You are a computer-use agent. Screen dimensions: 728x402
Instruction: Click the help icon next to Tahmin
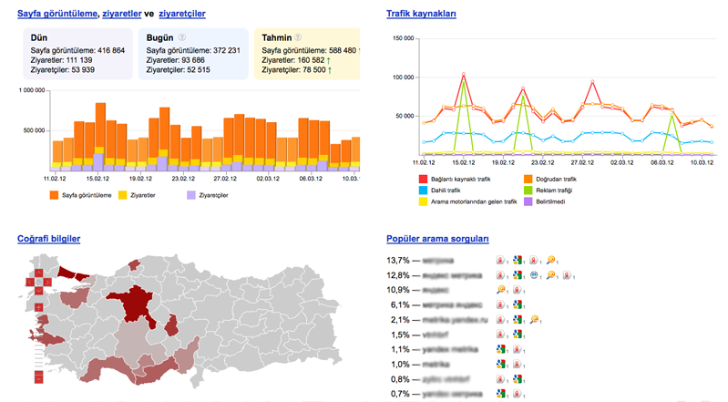298,37
